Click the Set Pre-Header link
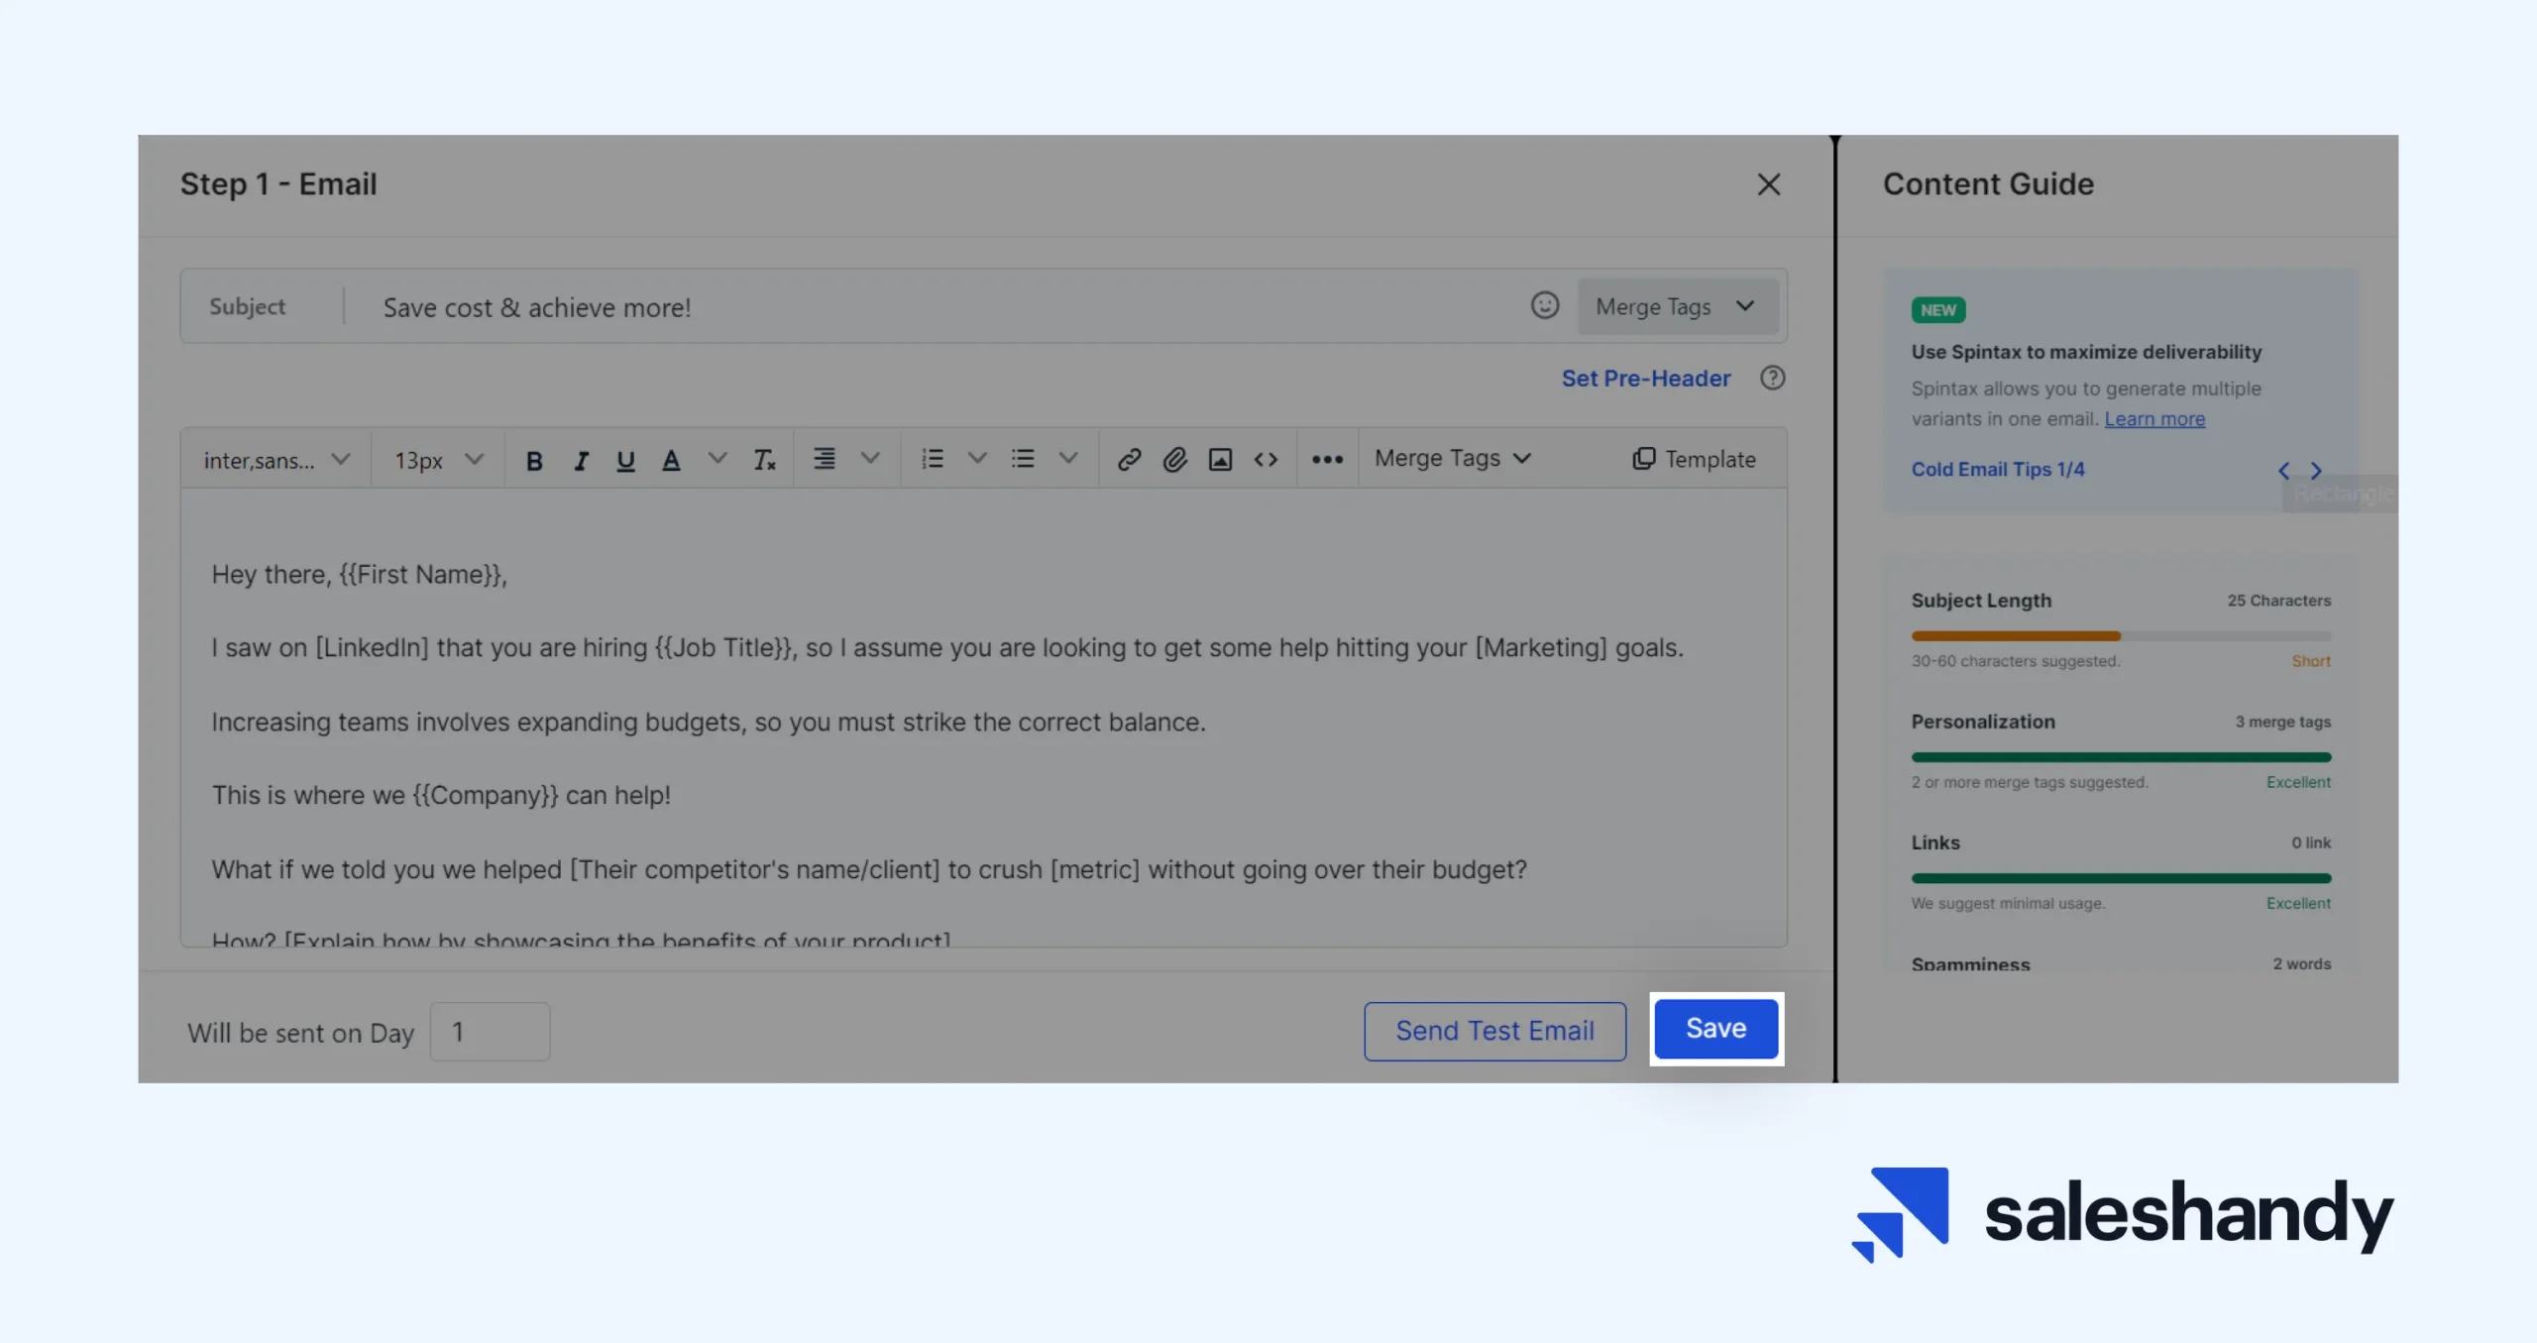The width and height of the screenshot is (2537, 1343). tap(1645, 379)
